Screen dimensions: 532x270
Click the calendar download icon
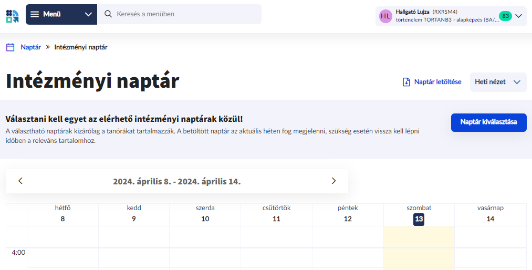click(x=406, y=82)
